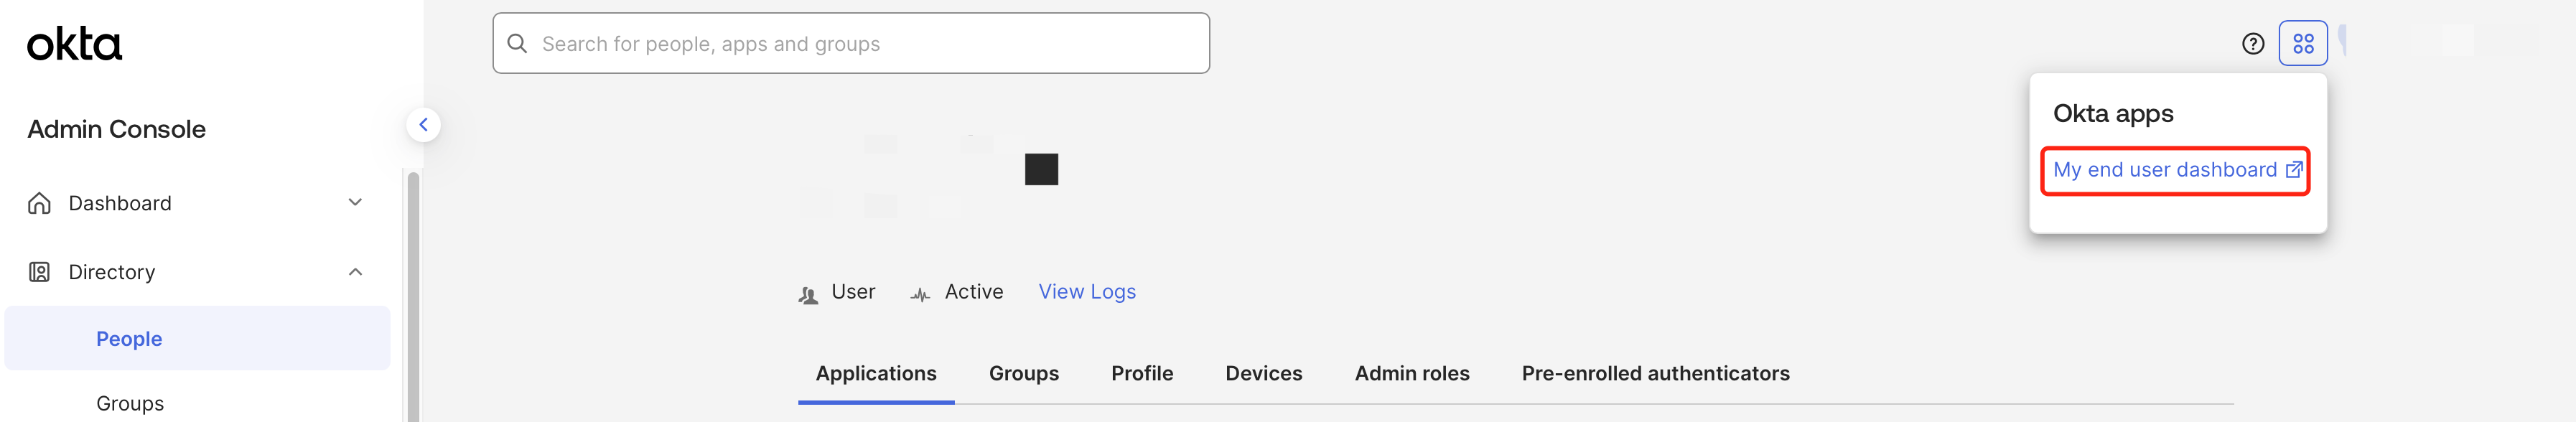Click the search magnifier icon

pos(517,44)
